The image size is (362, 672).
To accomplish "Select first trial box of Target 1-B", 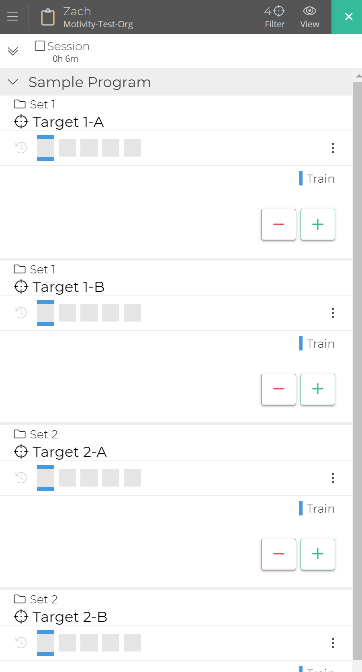I will coord(45,313).
